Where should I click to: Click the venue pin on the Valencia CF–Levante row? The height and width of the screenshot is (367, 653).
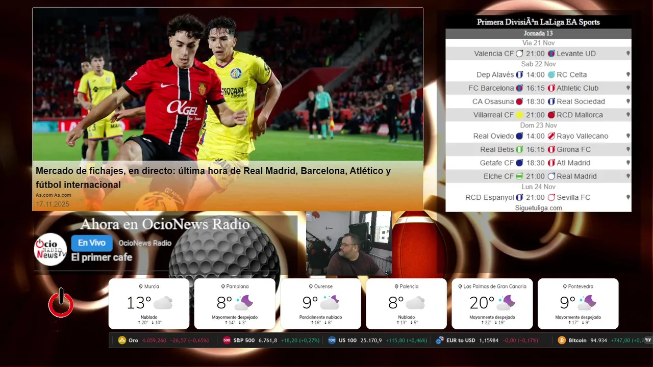628,54
